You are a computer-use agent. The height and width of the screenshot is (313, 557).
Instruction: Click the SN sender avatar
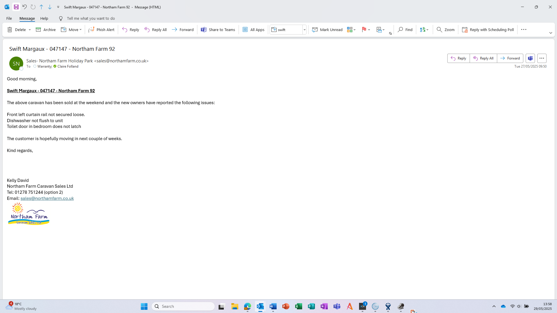pyautogui.click(x=16, y=64)
